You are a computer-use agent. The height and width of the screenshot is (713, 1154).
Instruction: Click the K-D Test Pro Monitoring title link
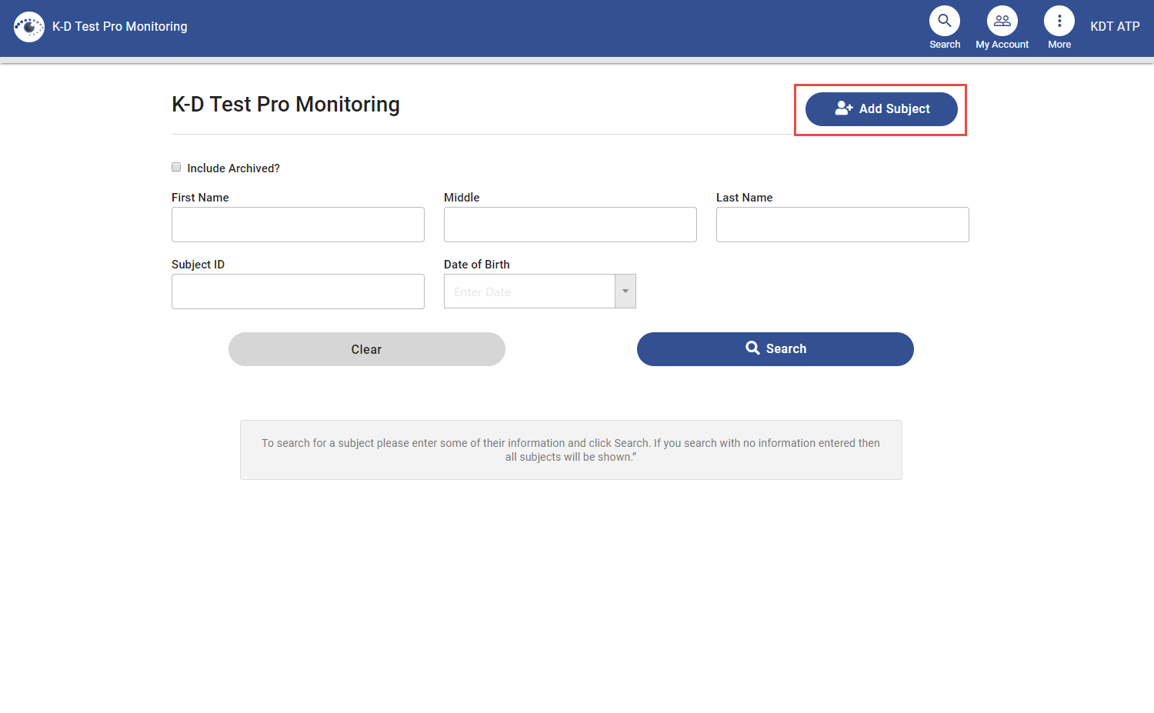(119, 26)
